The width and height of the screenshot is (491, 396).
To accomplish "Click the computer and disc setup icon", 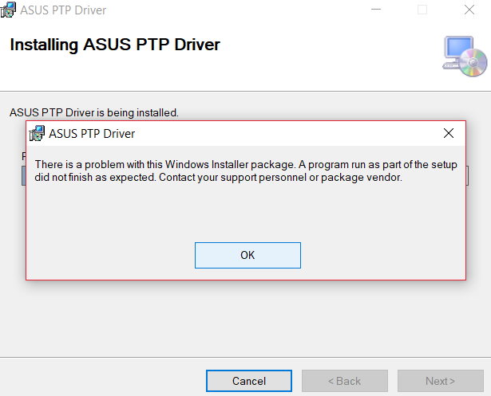I will [x=465, y=55].
